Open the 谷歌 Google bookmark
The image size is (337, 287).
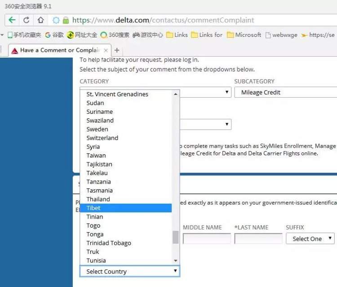click(54, 35)
